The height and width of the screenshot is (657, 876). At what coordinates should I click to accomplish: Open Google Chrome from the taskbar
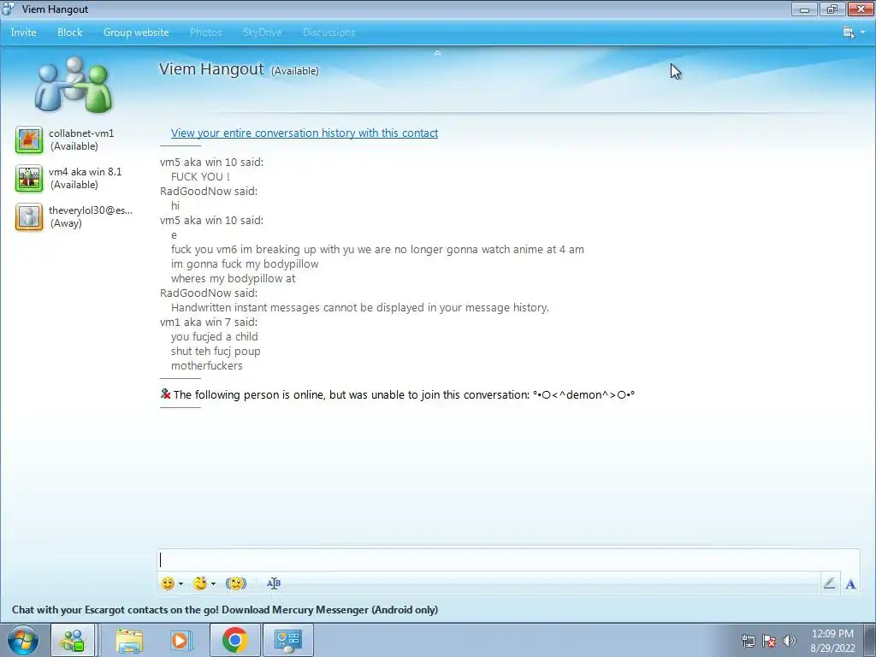coord(234,640)
